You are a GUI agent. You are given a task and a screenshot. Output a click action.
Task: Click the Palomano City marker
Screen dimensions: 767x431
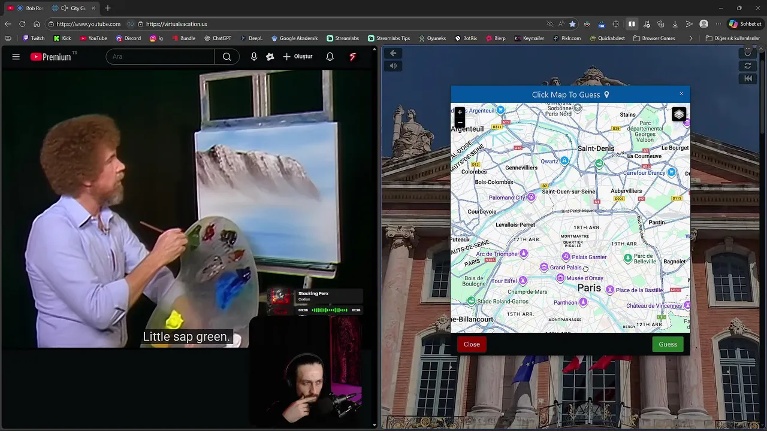pos(531,197)
